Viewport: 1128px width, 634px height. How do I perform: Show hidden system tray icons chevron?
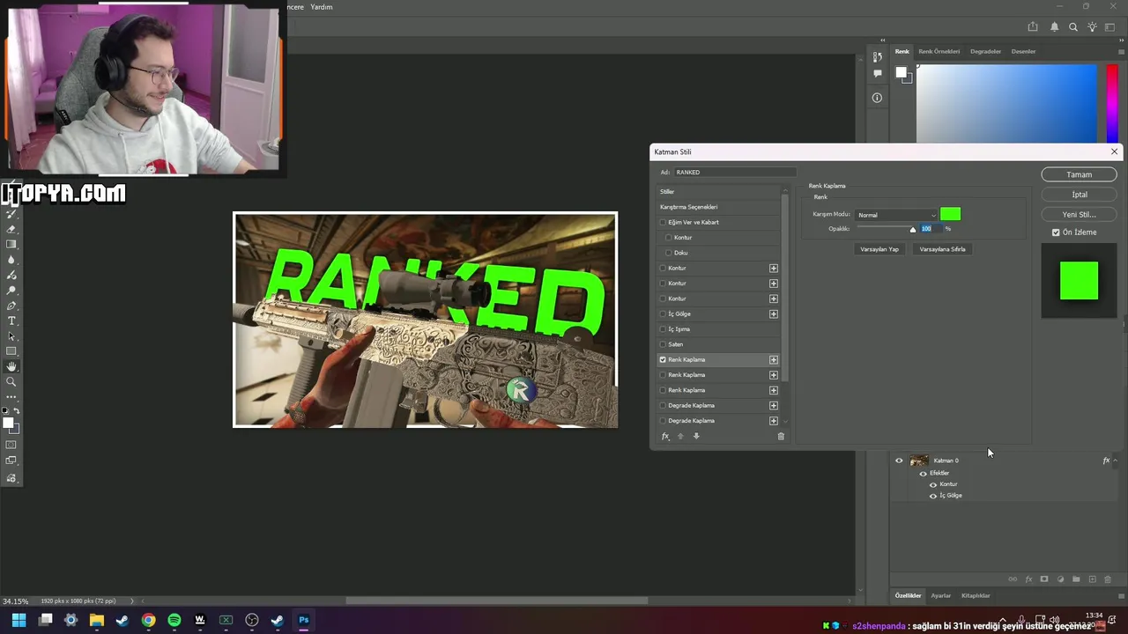pyautogui.click(x=1002, y=620)
